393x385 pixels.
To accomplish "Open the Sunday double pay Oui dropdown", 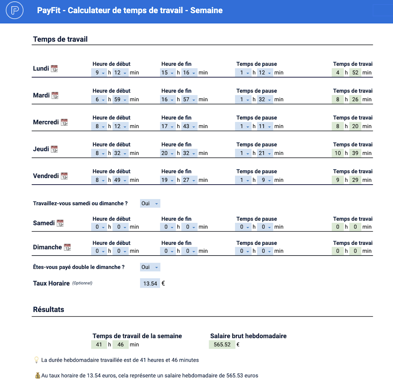I will (x=150, y=267).
